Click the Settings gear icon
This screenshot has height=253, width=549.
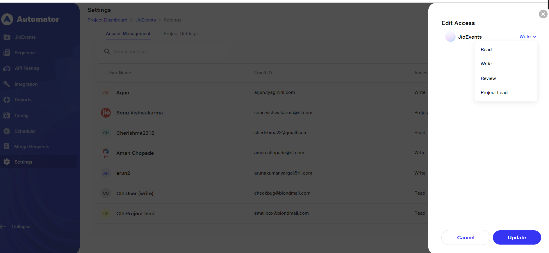click(7, 162)
